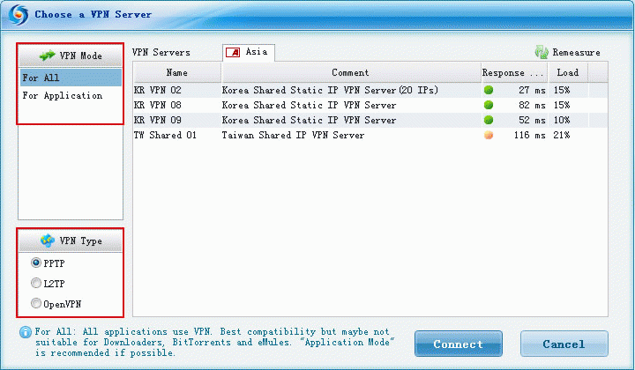This screenshot has width=635, height=370.
Task: Sort servers by the Load column header
Action: pyautogui.click(x=568, y=73)
